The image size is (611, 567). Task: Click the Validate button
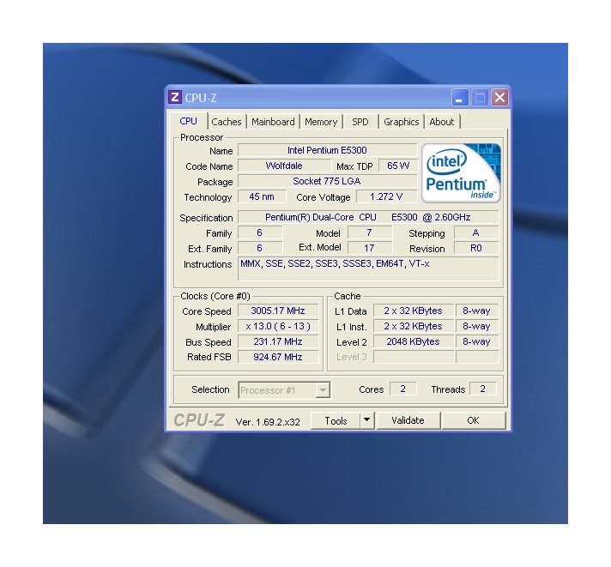tap(408, 420)
